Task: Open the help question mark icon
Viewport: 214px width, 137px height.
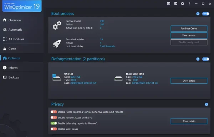Action: [189, 4]
